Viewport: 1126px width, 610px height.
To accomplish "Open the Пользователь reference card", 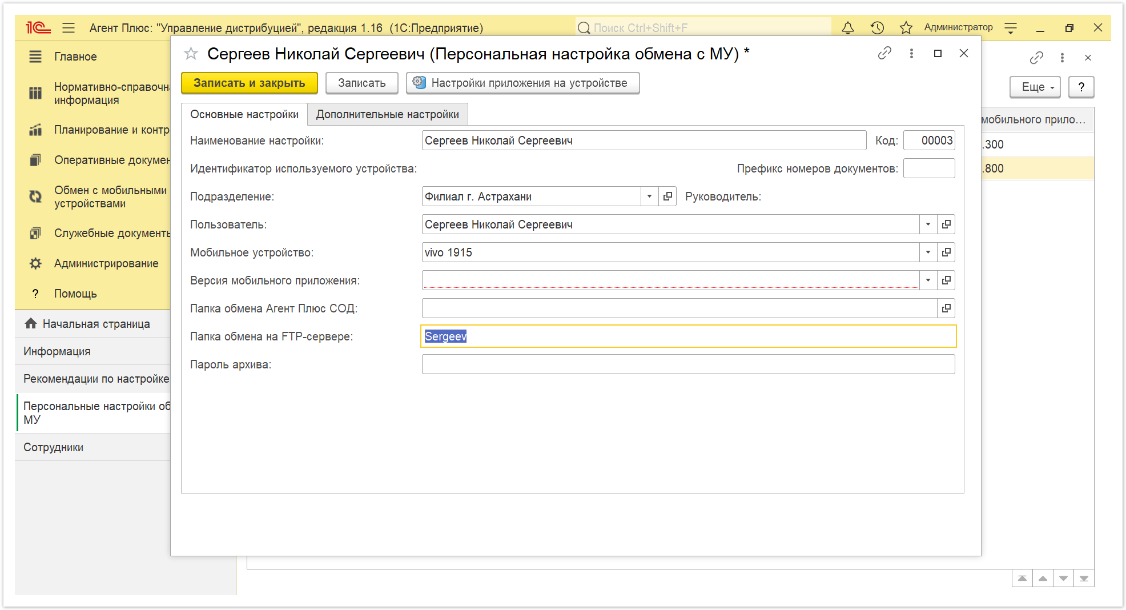I will (x=946, y=224).
